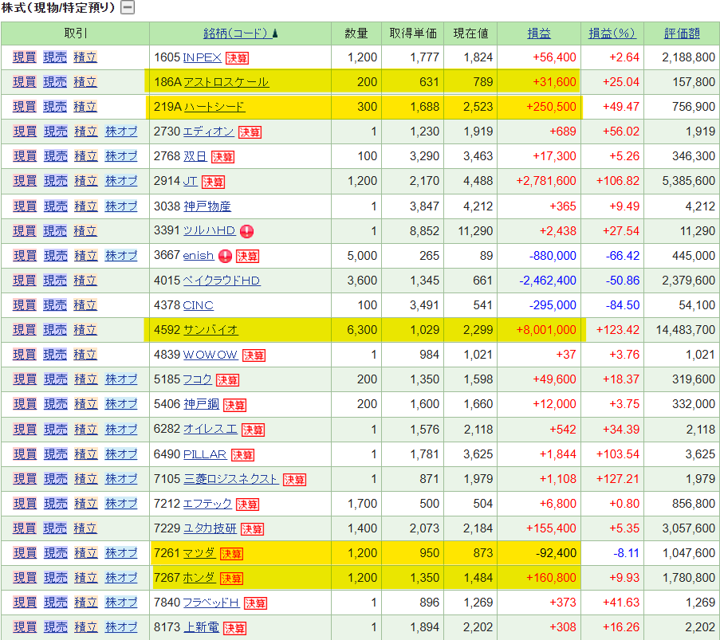Click red alert icon next to ツルハHD
The height and width of the screenshot is (640, 720).
pos(246,231)
